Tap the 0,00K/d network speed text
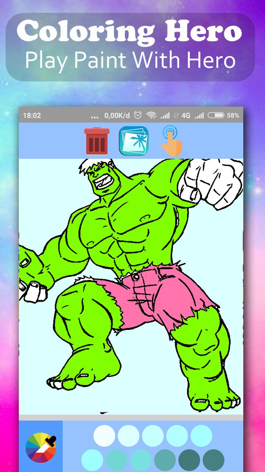The width and height of the screenshot is (265, 472). (x=117, y=115)
